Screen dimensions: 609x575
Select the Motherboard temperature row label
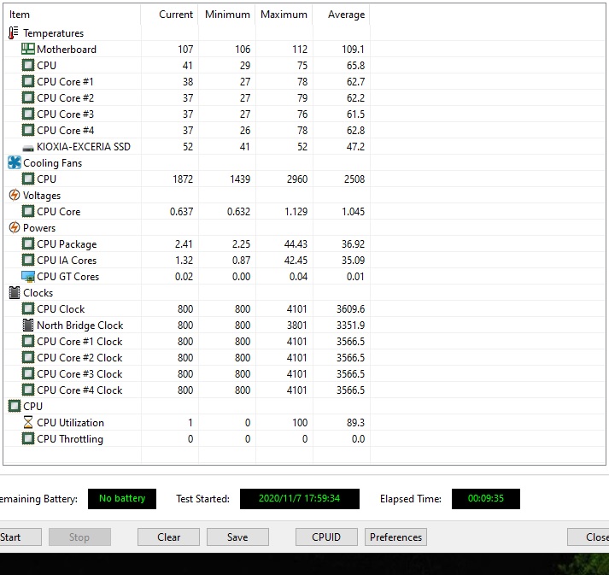tap(67, 50)
